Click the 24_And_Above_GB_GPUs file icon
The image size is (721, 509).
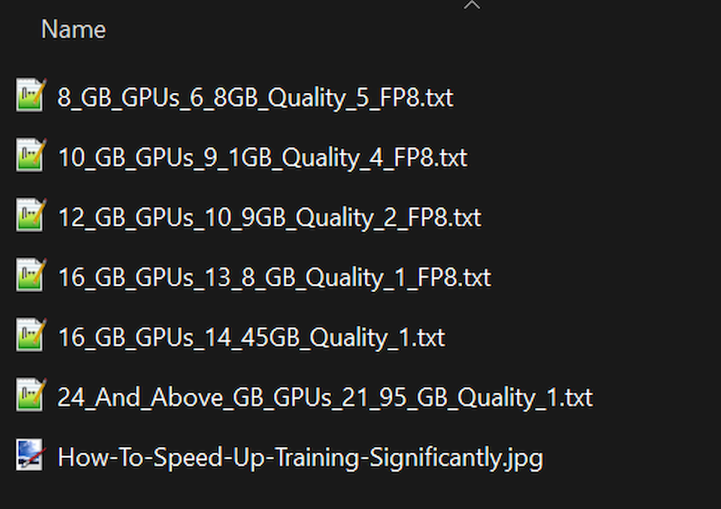point(31,396)
